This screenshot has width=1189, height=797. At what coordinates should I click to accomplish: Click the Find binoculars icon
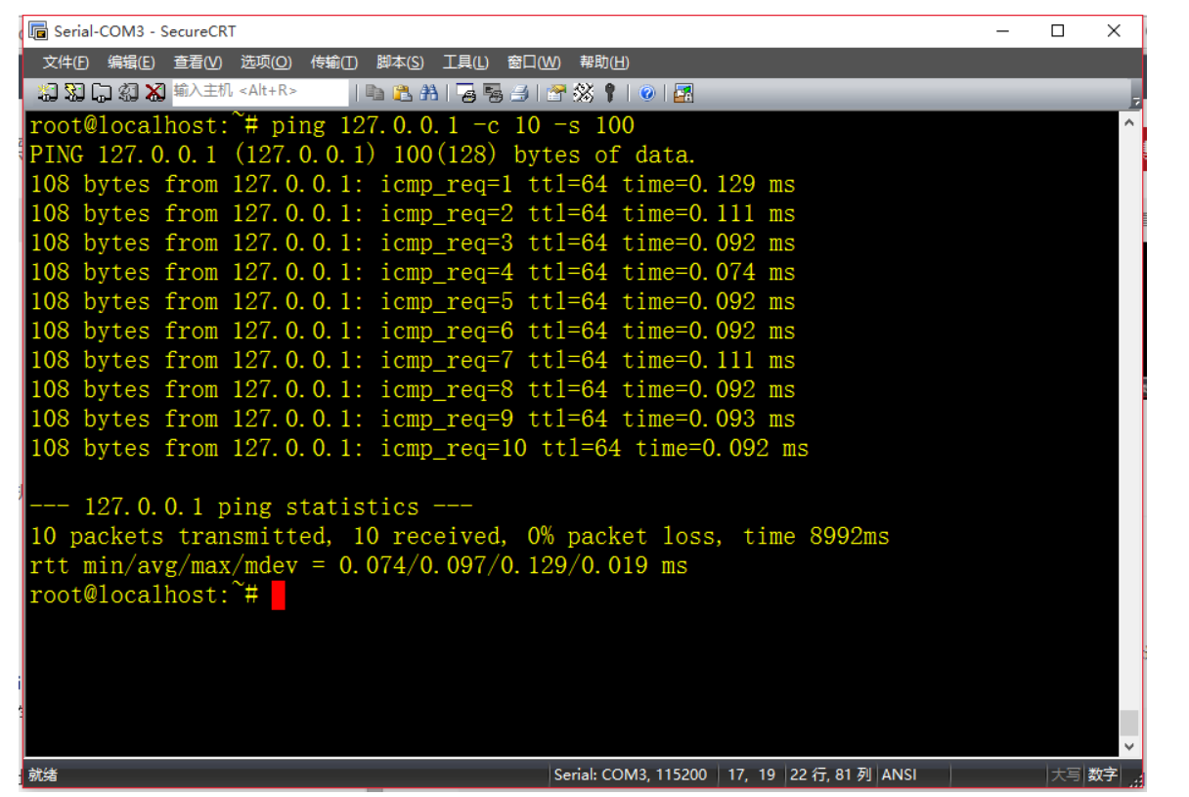point(428,93)
